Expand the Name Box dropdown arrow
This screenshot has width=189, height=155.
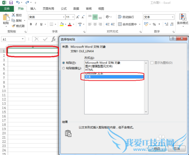click(23, 39)
